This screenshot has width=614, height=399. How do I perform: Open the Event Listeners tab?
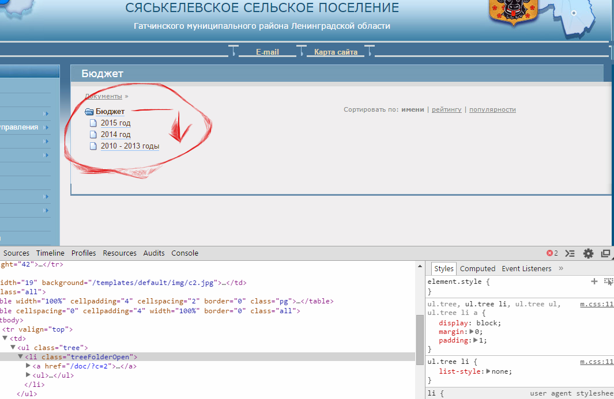(526, 269)
